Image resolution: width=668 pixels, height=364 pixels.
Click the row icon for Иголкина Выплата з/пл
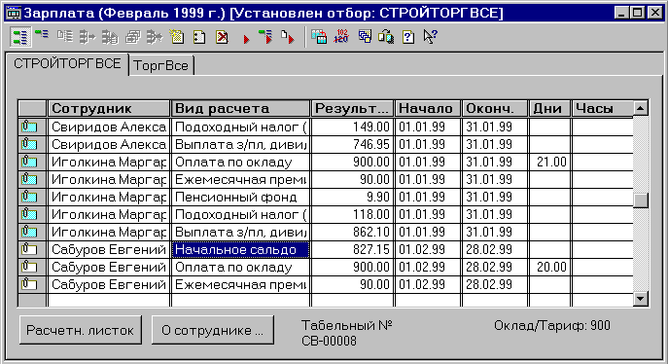[29, 232]
